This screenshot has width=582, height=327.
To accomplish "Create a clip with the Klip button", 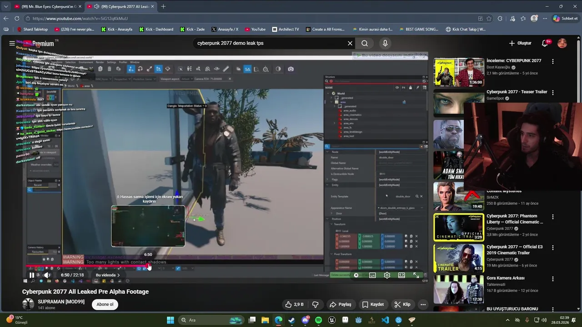I will [402, 304].
